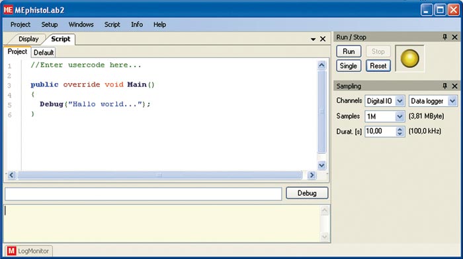
Task: Click the Durat. [s] 10,00 field
Action: (x=380, y=131)
